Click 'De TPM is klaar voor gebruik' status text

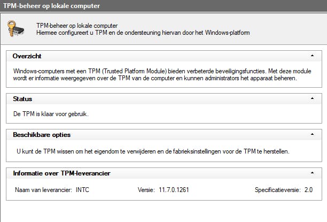point(50,114)
